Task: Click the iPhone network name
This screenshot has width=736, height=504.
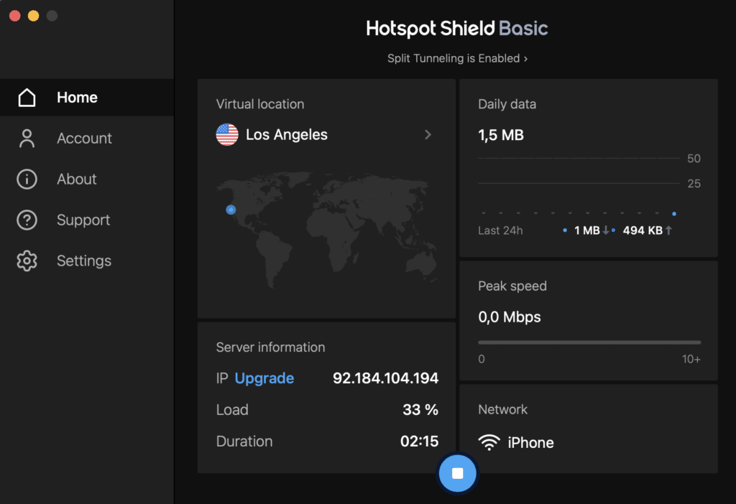Action: click(530, 442)
